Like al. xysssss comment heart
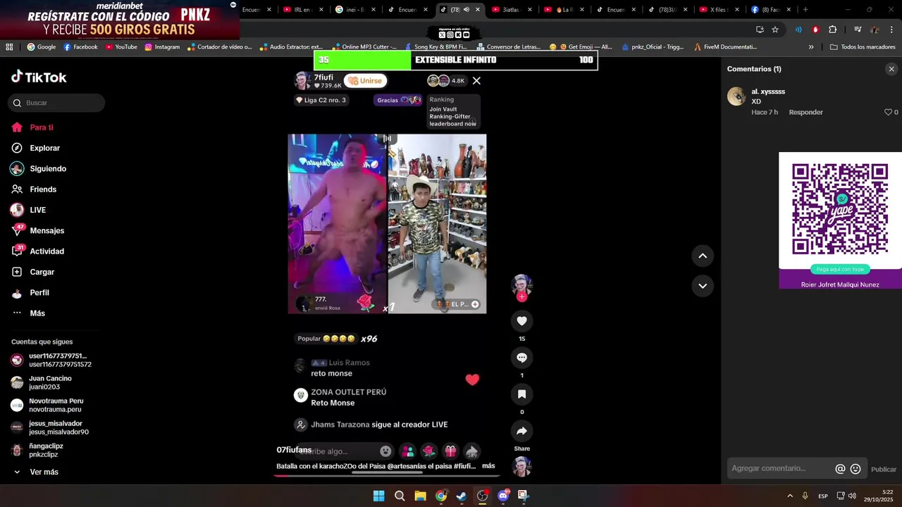 [x=888, y=112]
